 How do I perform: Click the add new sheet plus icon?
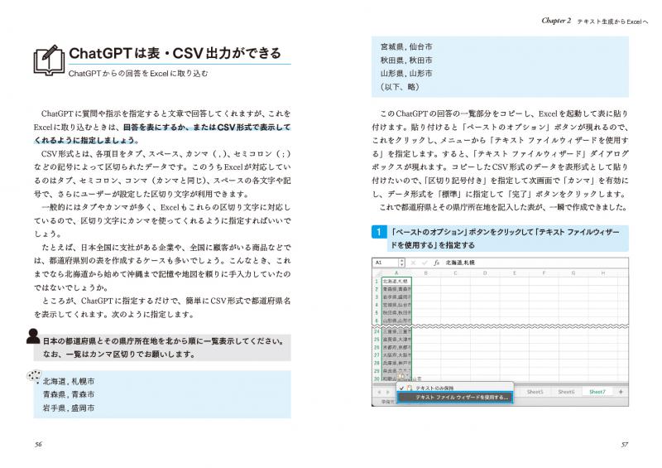[x=621, y=392]
